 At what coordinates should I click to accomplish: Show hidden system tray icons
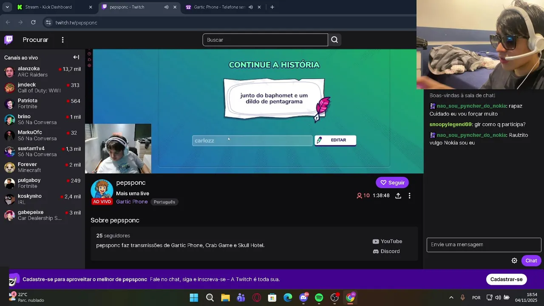click(451, 297)
